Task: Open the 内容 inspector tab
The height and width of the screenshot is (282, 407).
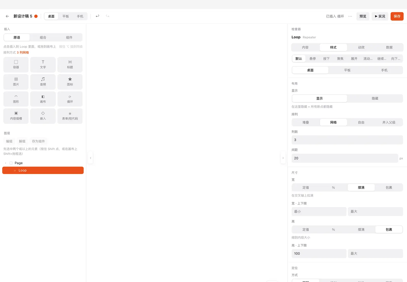Action: click(305, 47)
